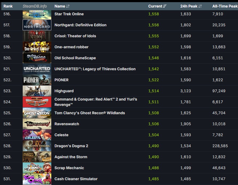Open Ravenswatch game thumbnail image
The width and height of the screenshot is (238, 185).
point(37,124)
